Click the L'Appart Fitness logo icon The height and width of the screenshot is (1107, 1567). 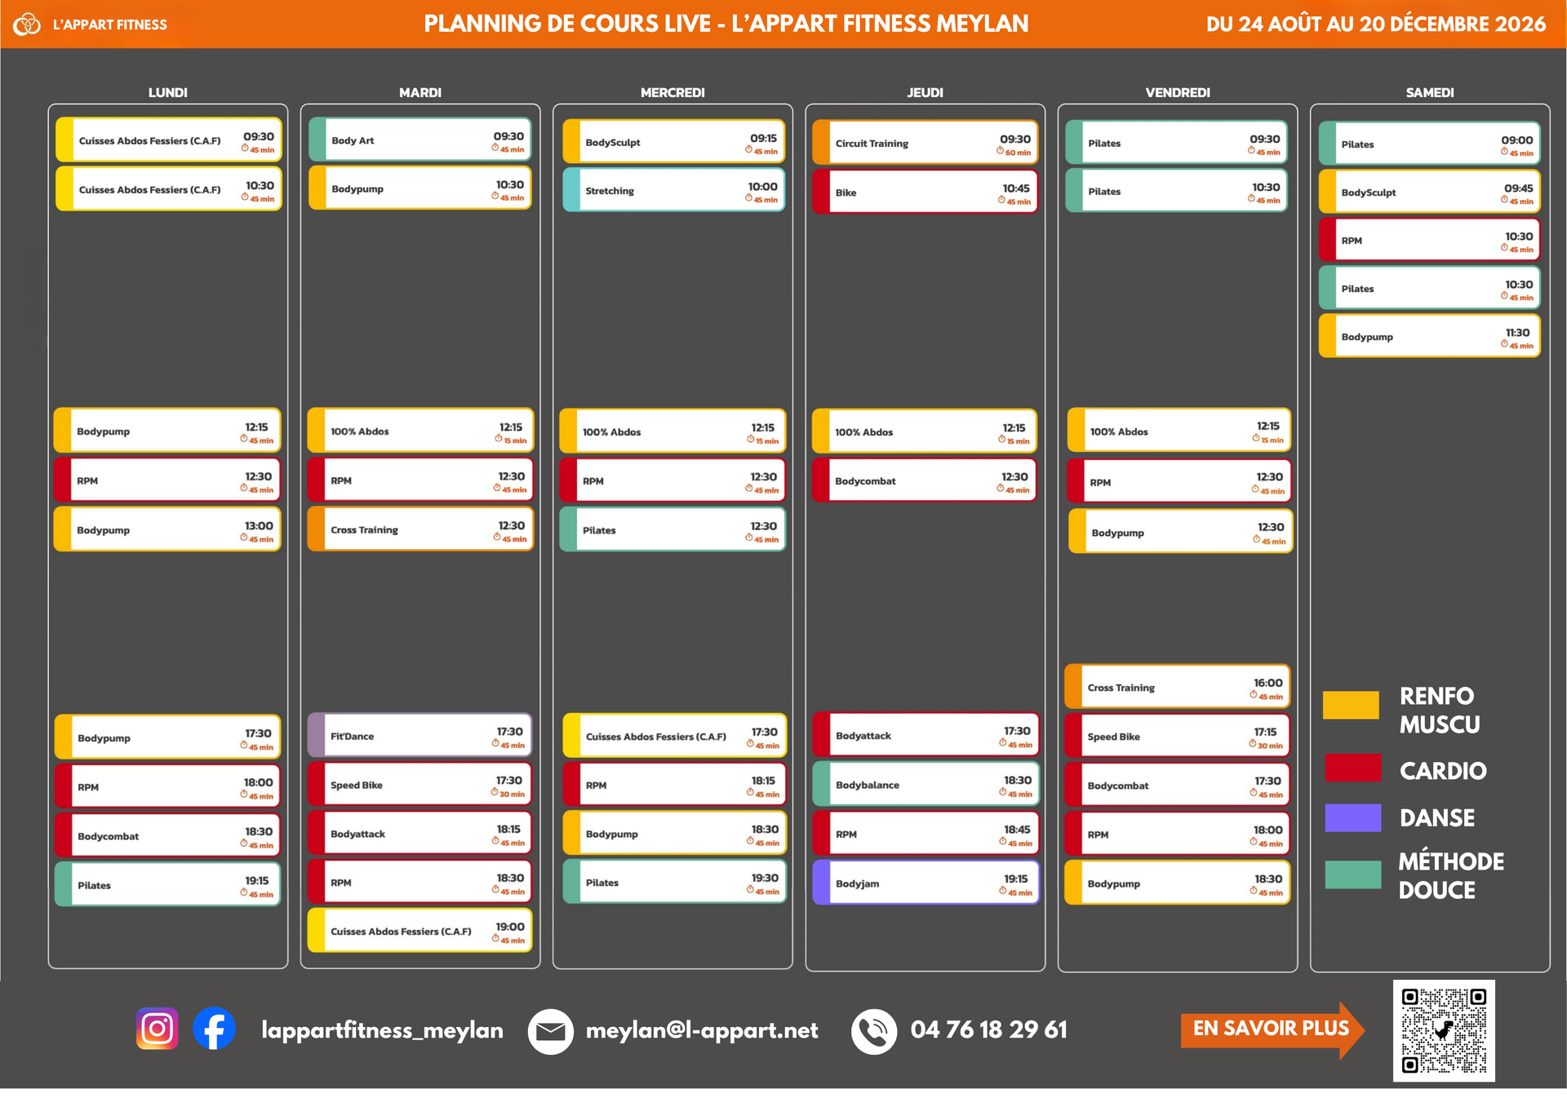(27, 24)
